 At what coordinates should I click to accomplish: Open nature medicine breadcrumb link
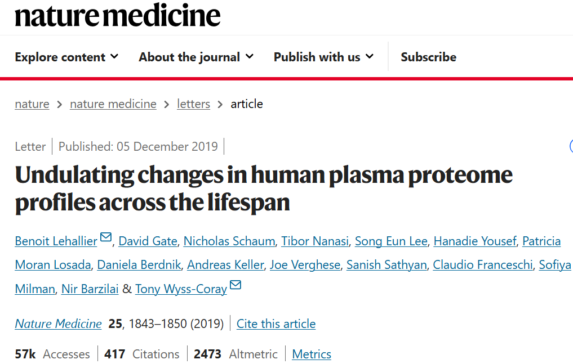[x=113, y=104]
